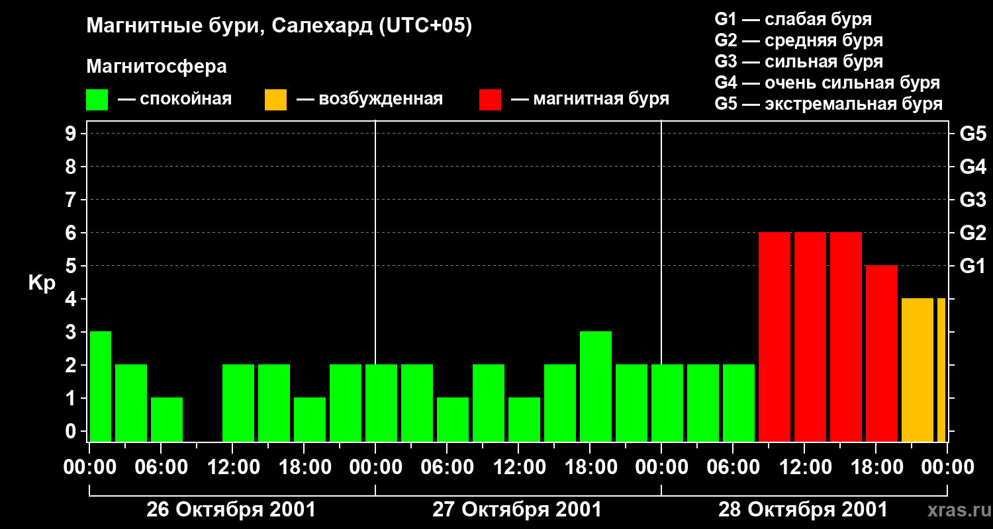This screenshot has width=993, height=529.
Task: Click the green bar above 06:00 on 28 October
Action: click(739, 403)
